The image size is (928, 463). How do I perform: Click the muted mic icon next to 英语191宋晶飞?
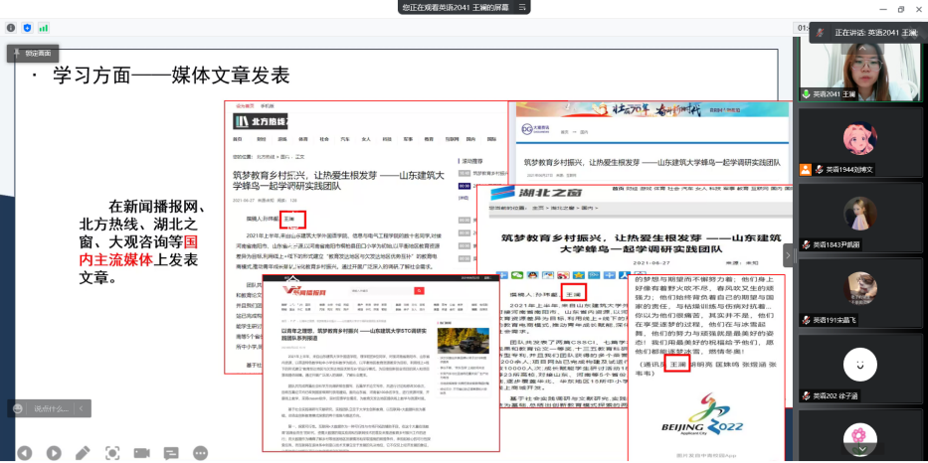click(806, 321)
